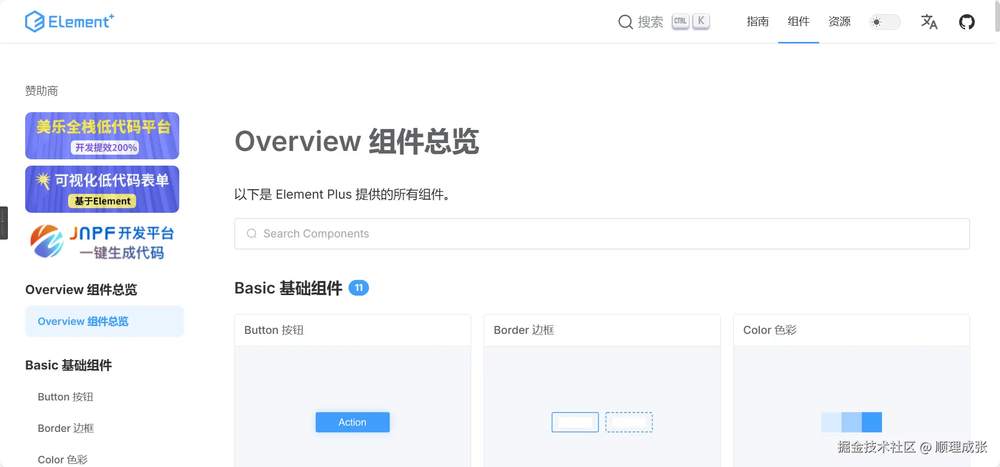The image size is (1000, 467).
Task: Click the medium blue color swatch
Action: [852, 422]
